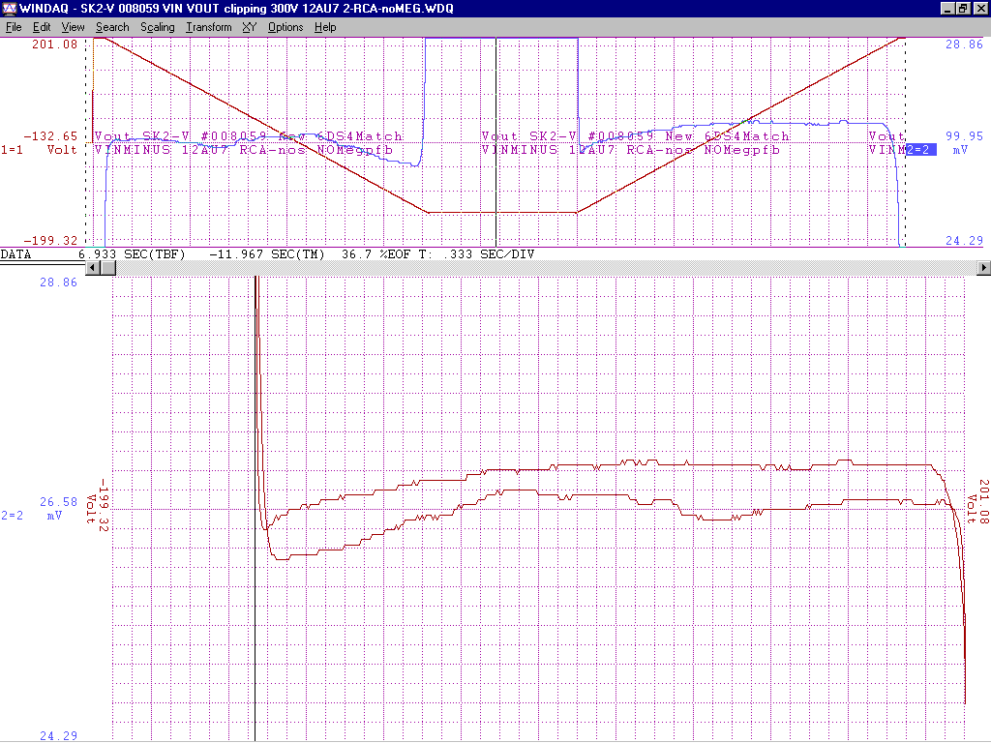The image size is (991, 743).
Task: Click the right scroll arrow on waveform scrollbar
Action: click(984, 268)
